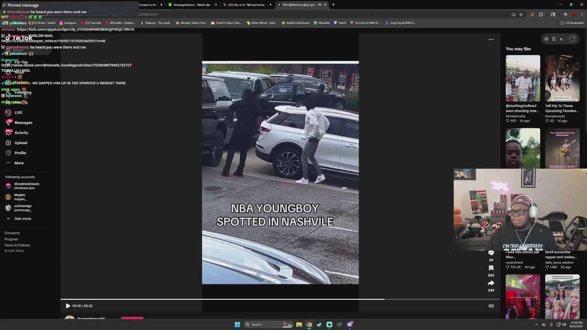Open the Company footer link
The width and height of the screenshot is (587, 330).
point(12,233)
